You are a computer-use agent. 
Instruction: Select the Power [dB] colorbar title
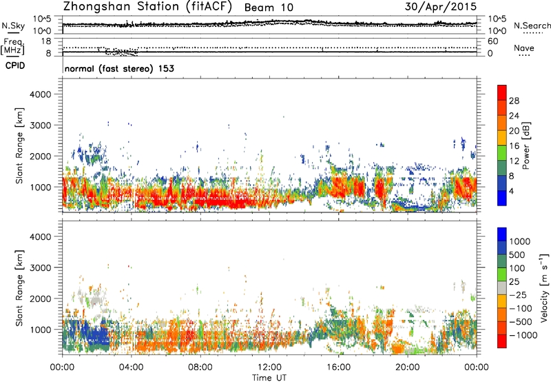coord(526,145)
